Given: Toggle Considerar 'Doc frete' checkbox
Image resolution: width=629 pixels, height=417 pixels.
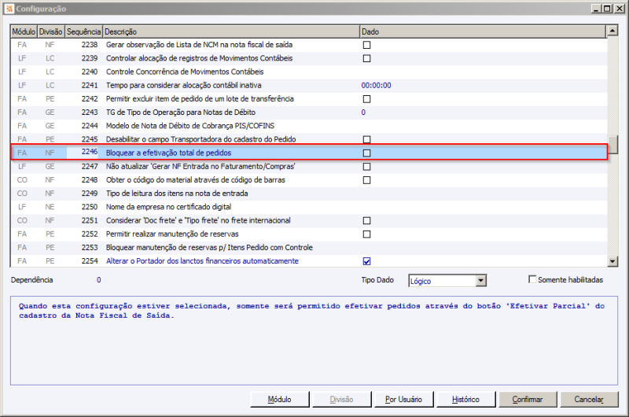Looking at the screenshot, I should tap(366, 221).
